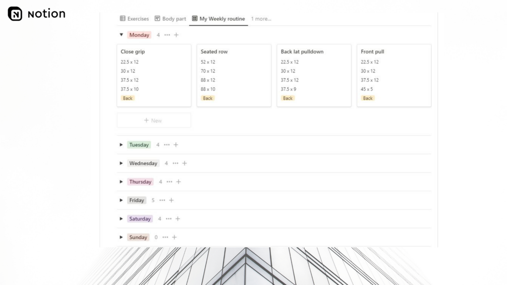Switch to the Exercises tab

(x=134, y=19)
